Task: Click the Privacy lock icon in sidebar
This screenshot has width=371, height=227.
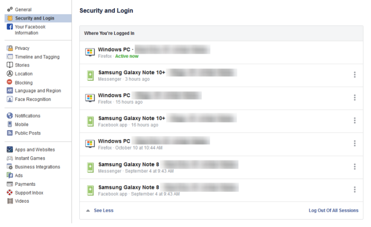Action: (10, 48)
